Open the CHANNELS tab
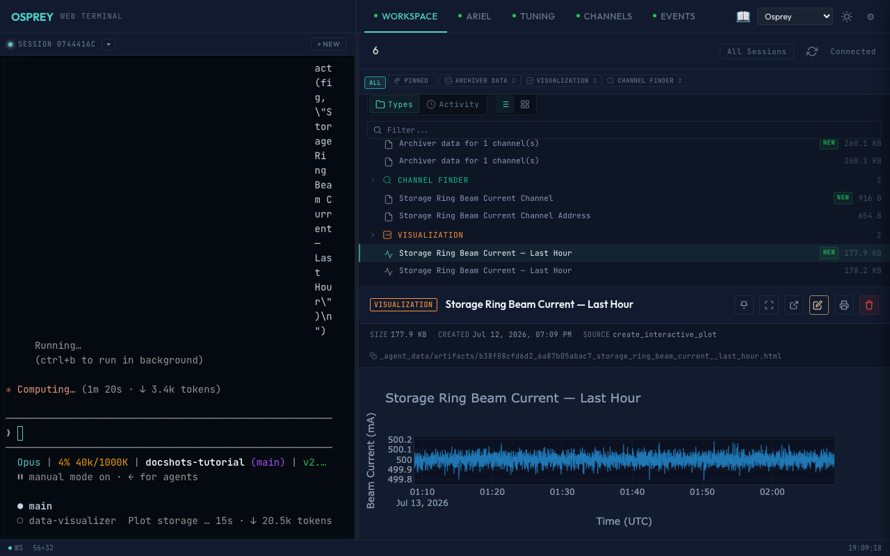 coord(604,16)
